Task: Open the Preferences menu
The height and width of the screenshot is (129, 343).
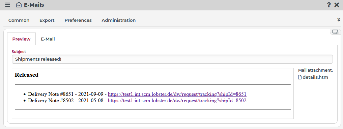Action: click(78, 20)
